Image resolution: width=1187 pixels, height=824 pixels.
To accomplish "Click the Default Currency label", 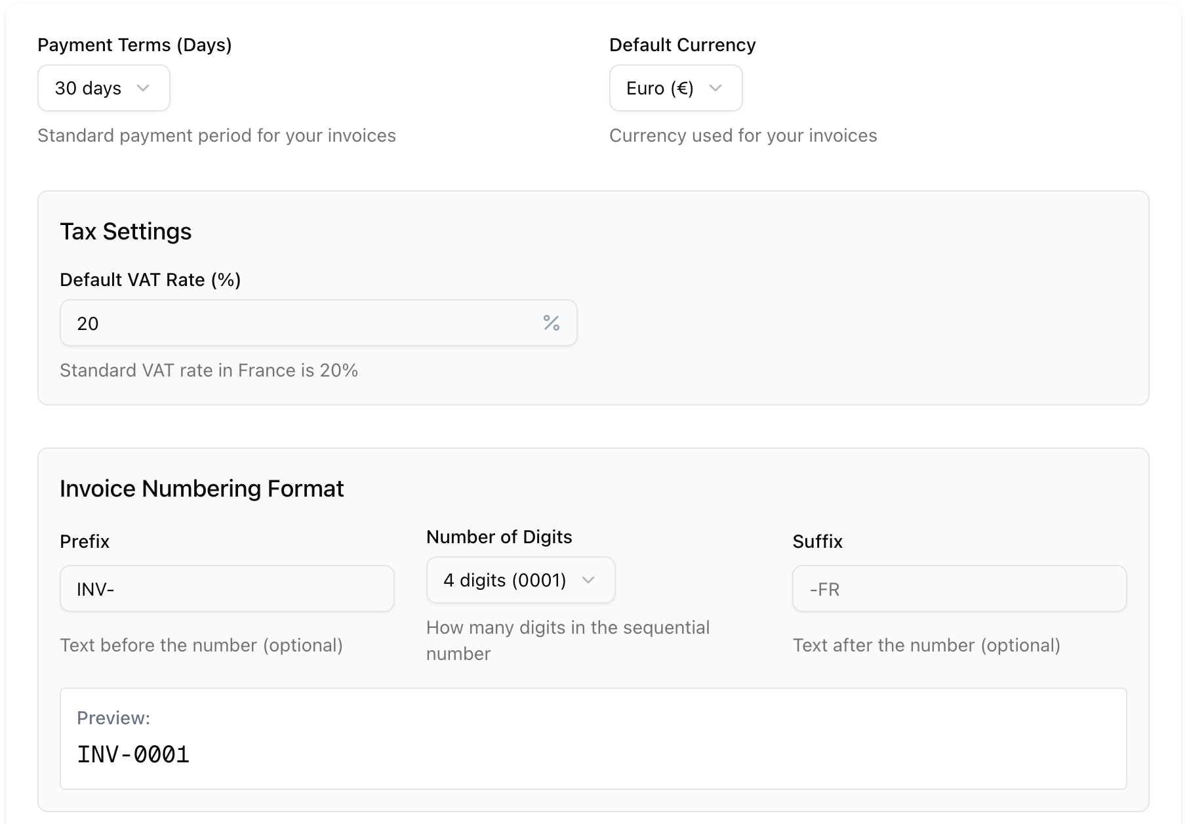I will pos(683,45).
